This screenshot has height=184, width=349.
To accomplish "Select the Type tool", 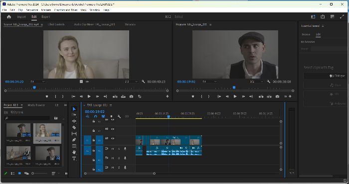I will click(74, 158).
